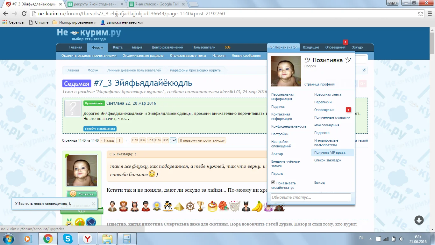Click 'Отметить разделы прочитанными' link
Viewport: 435px width, 245px height.
pyautogui.click(x=89, y=56)
